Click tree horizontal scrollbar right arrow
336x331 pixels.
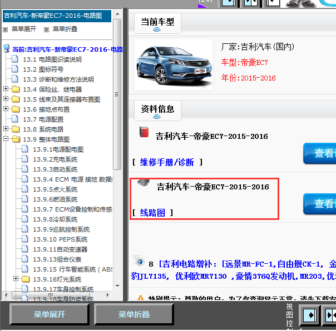[x=108, y=295]
